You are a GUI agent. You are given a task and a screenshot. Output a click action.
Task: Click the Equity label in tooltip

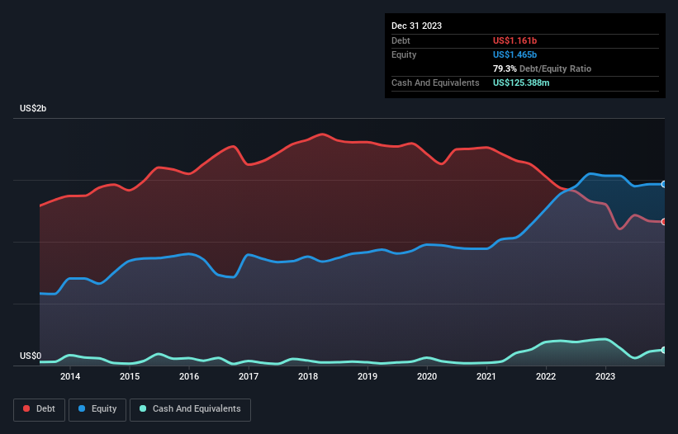pos(404,54)
